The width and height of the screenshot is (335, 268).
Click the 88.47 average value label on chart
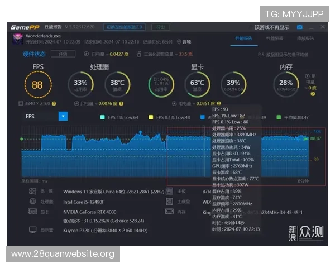pyautogui.click(x=315, y=138)
